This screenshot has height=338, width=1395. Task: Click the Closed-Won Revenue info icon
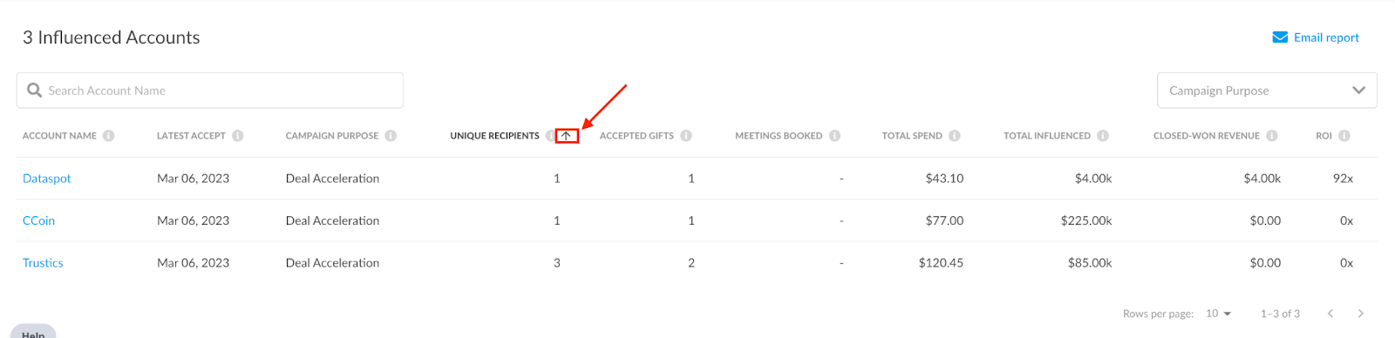1272,136
